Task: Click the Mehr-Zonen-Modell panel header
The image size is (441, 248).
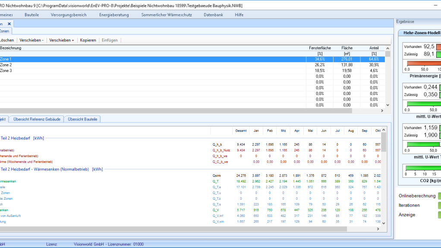Action: pyautogui.click(x=422, y=33)
